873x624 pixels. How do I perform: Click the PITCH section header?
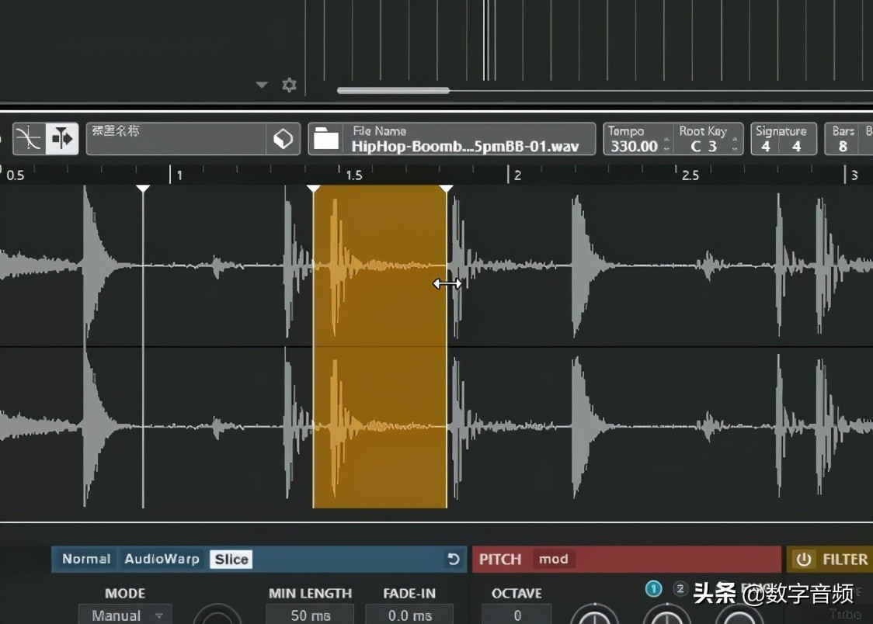pos(499,559)
